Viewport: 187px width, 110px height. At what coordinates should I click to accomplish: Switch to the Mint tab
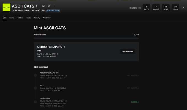pos(4,18)
